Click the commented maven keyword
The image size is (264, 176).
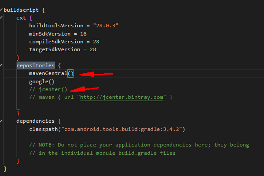click(47, 97)
